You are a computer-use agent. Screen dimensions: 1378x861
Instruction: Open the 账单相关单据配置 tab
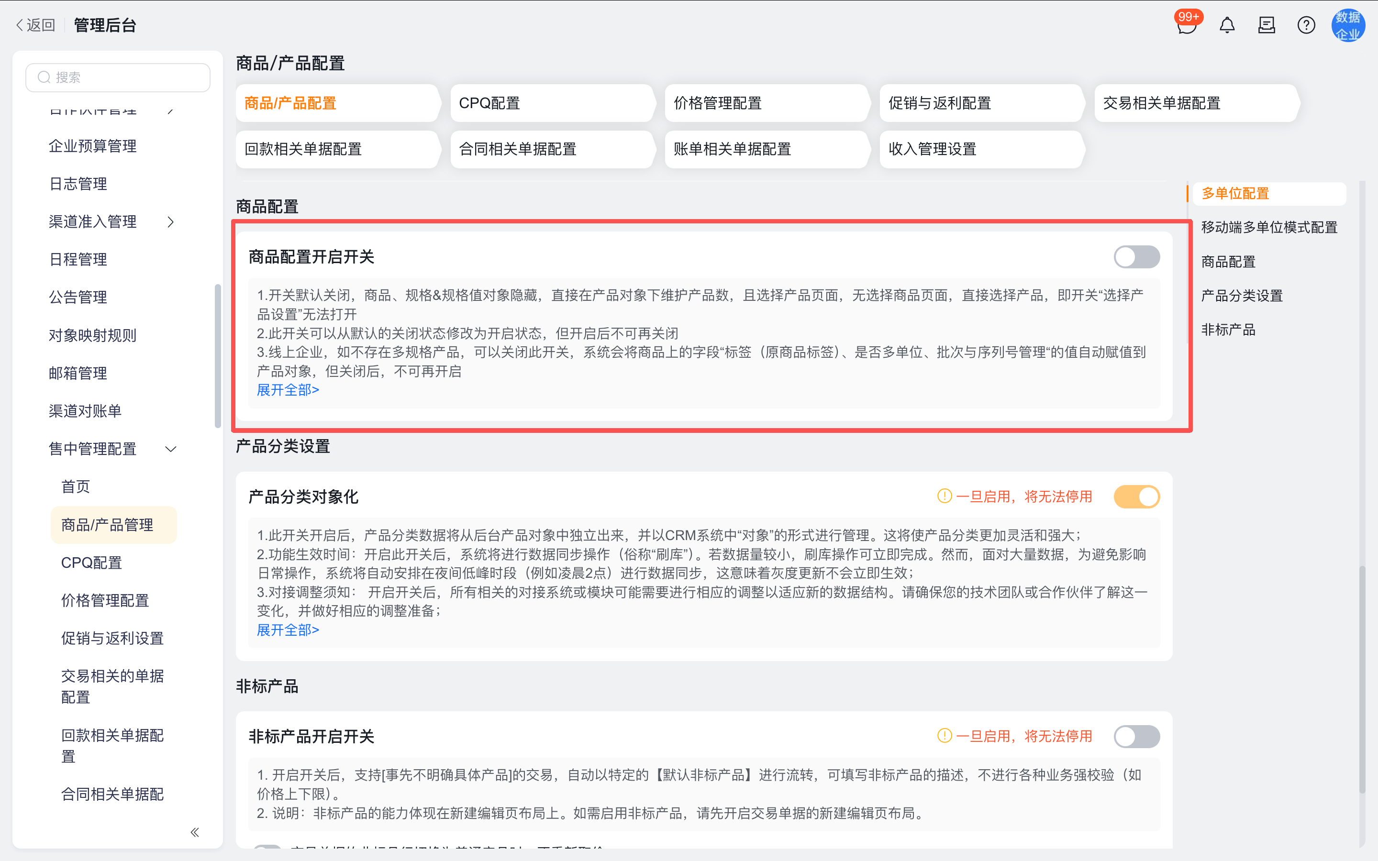click(x=767, y=149)
